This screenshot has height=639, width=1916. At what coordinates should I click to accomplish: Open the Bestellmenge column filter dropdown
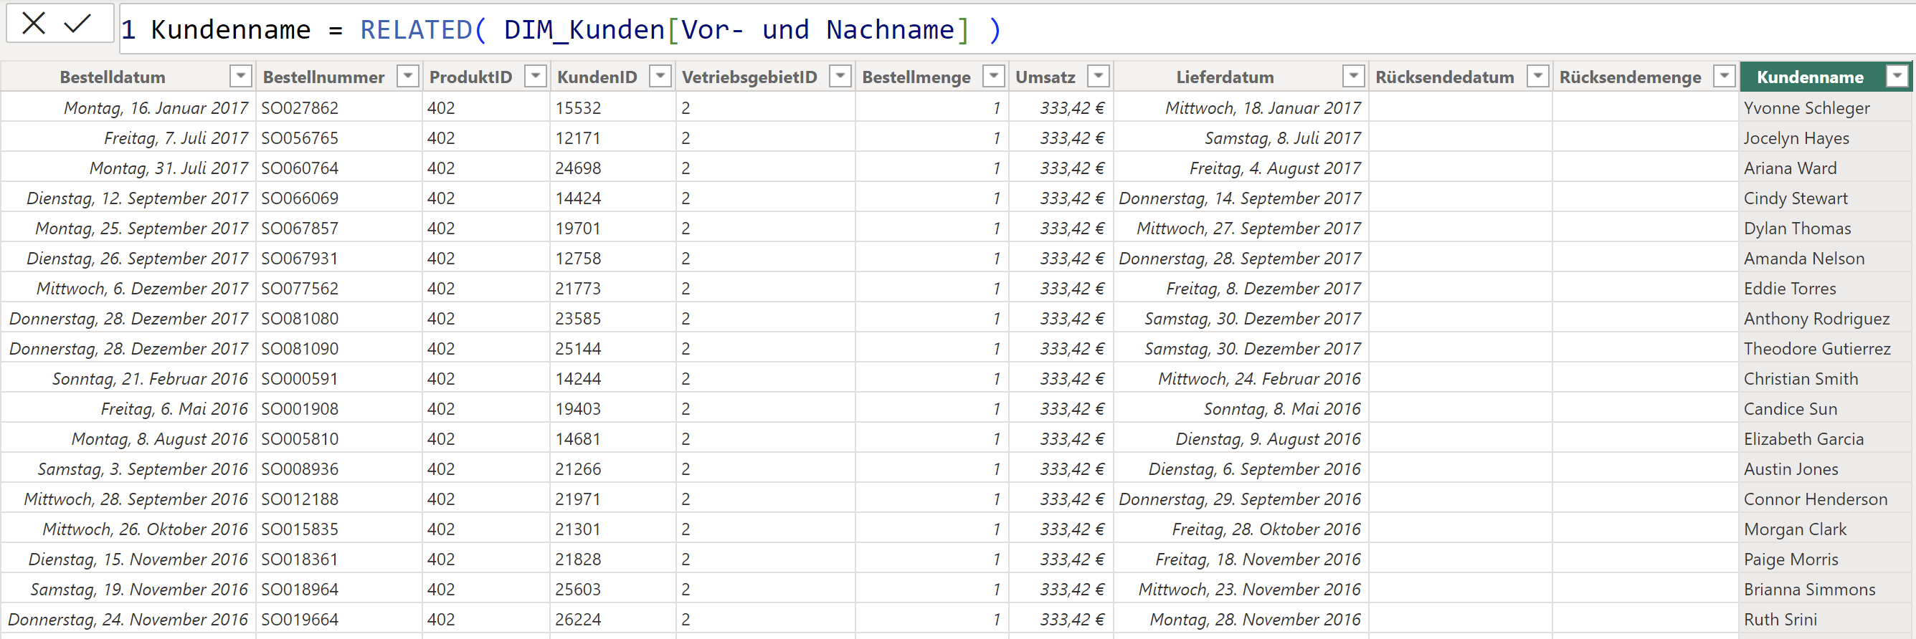point(994,77)
